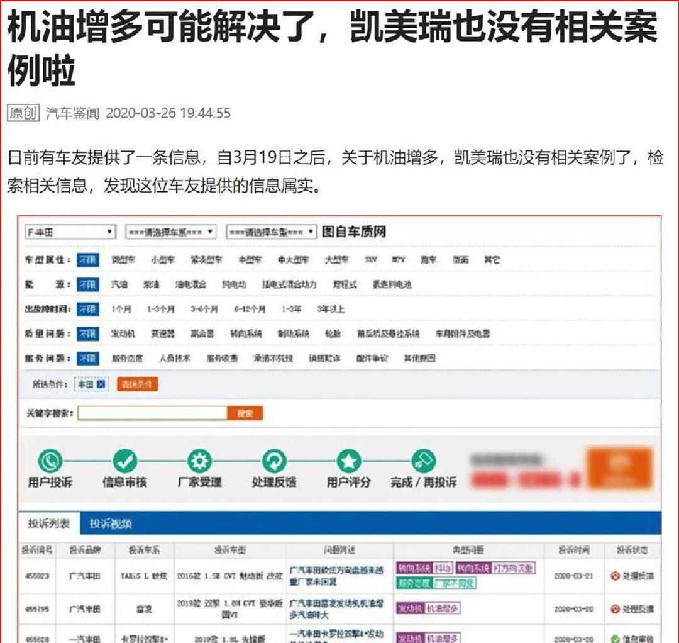Click the 处理反馈 status icon for complaint 455795
The width and height of the screenshot is (679, 643).
tap(615, 609)
